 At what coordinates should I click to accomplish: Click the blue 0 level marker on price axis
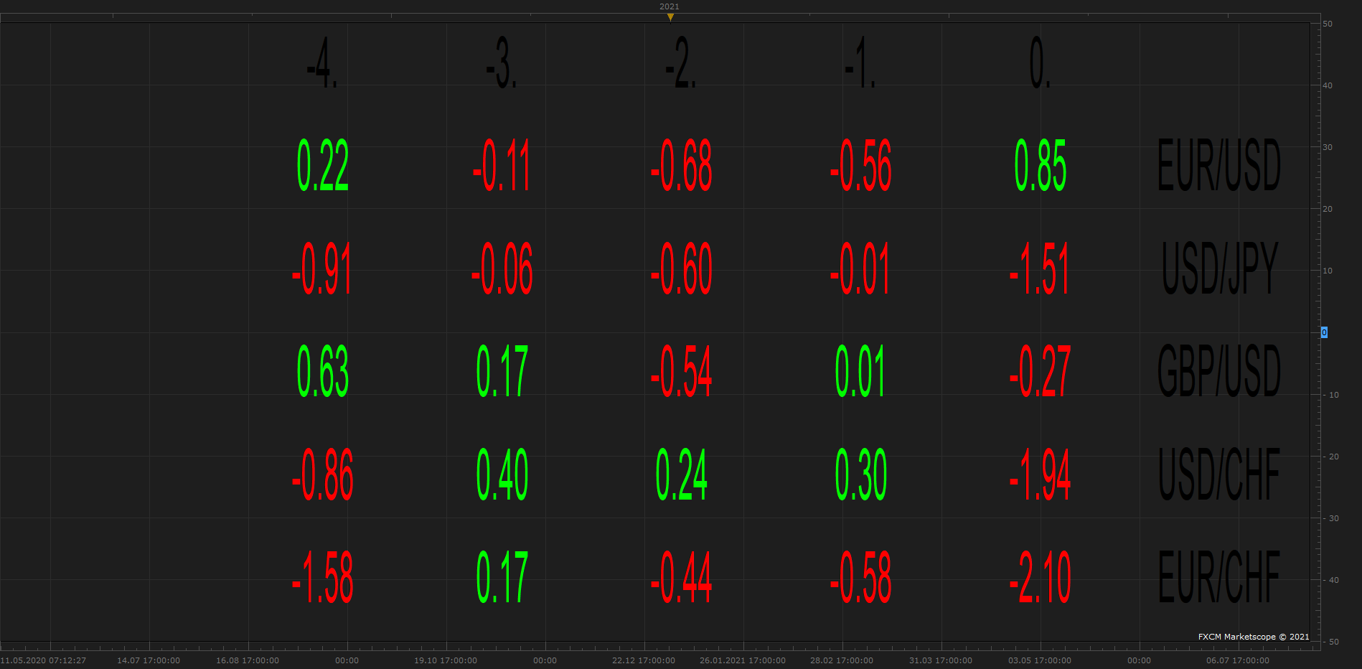click(1324, 332)
